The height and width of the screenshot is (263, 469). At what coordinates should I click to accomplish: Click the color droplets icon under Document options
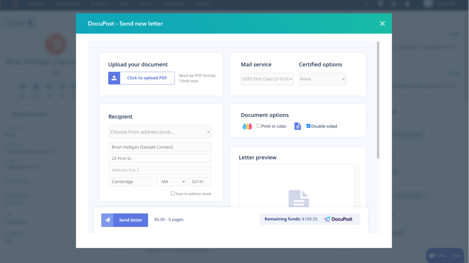click(247, 126)
